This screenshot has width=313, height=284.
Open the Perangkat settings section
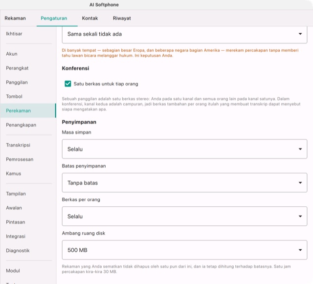pos(28,68)
